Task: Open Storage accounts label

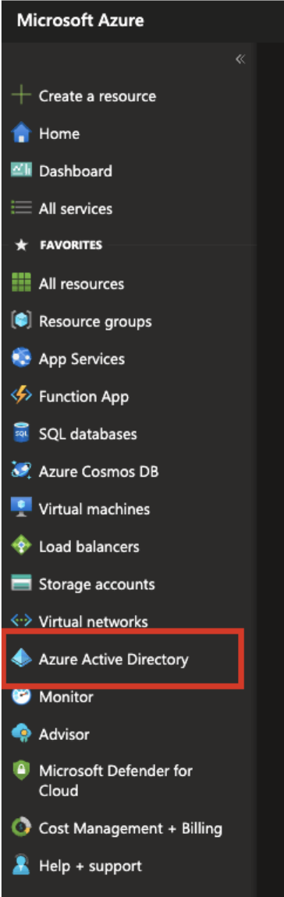Action: [x=98, y=585]
